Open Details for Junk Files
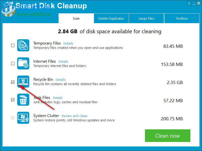 point(58,98)
